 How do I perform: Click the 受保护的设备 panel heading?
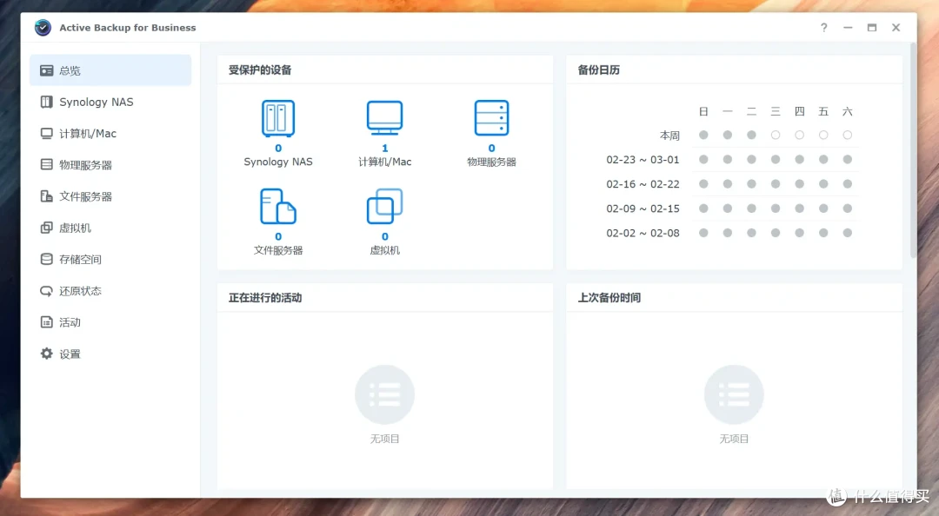pos(260,70)
